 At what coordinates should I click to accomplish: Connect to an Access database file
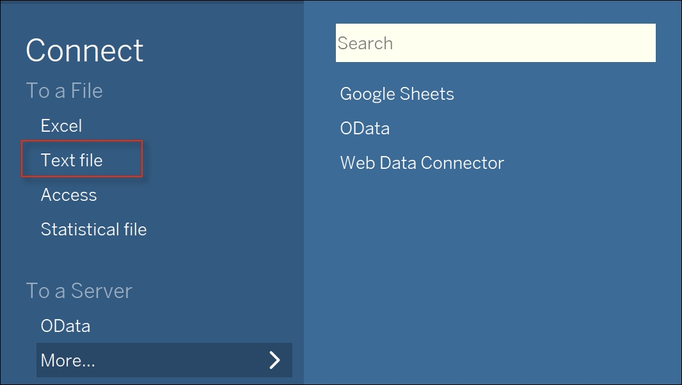pyautogui.click(x=68, y=195)
